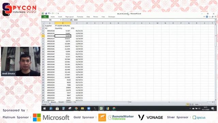Click PO cell 89019234
The width and height of the screenshot is (218, 123).
[50, 31]
